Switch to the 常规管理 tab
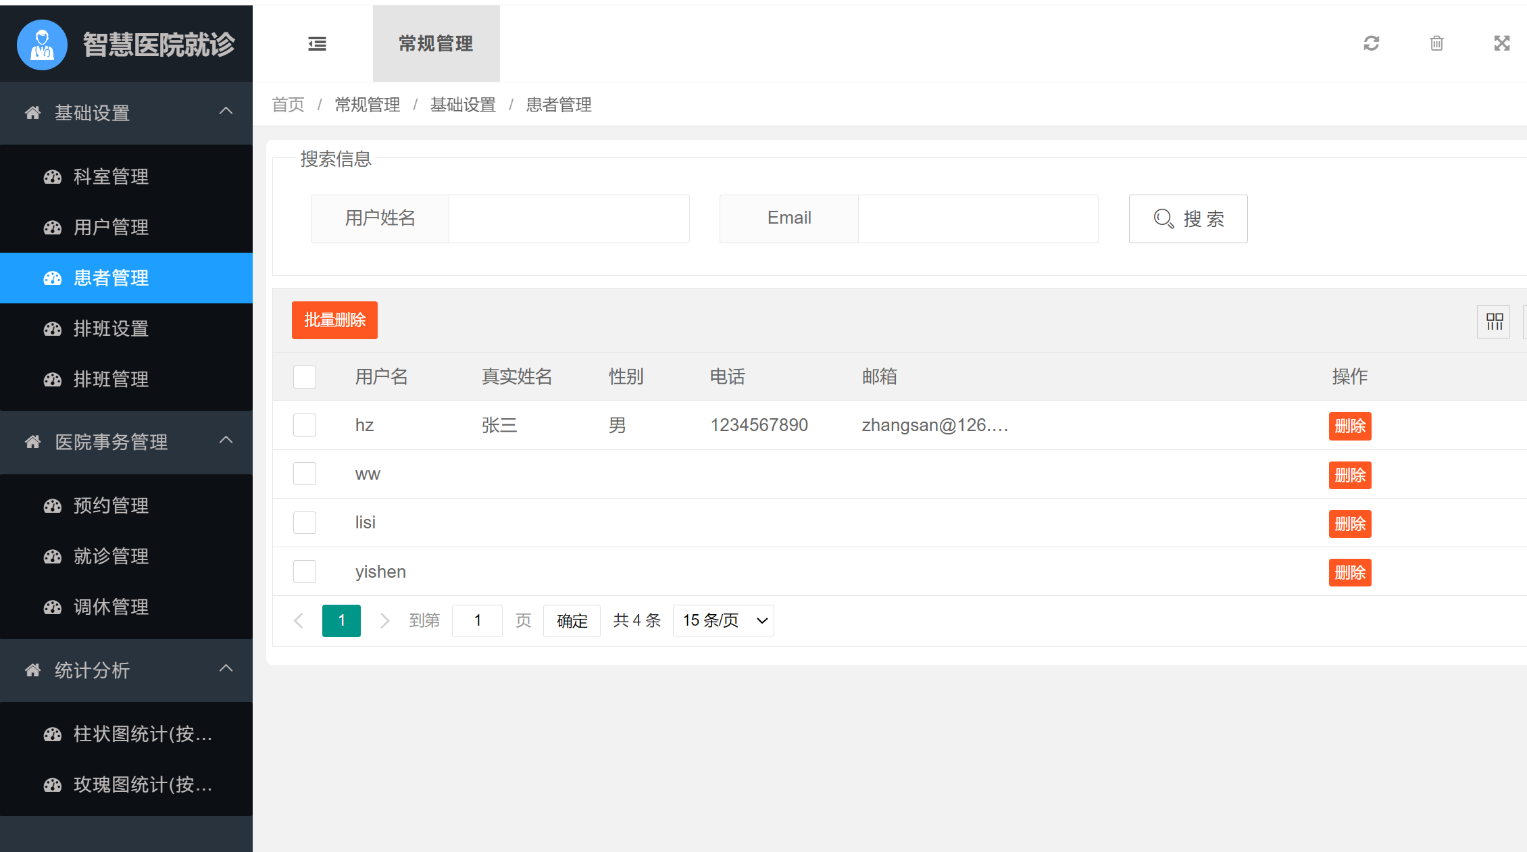This screenshot has width=1527, height=852. 436,43
